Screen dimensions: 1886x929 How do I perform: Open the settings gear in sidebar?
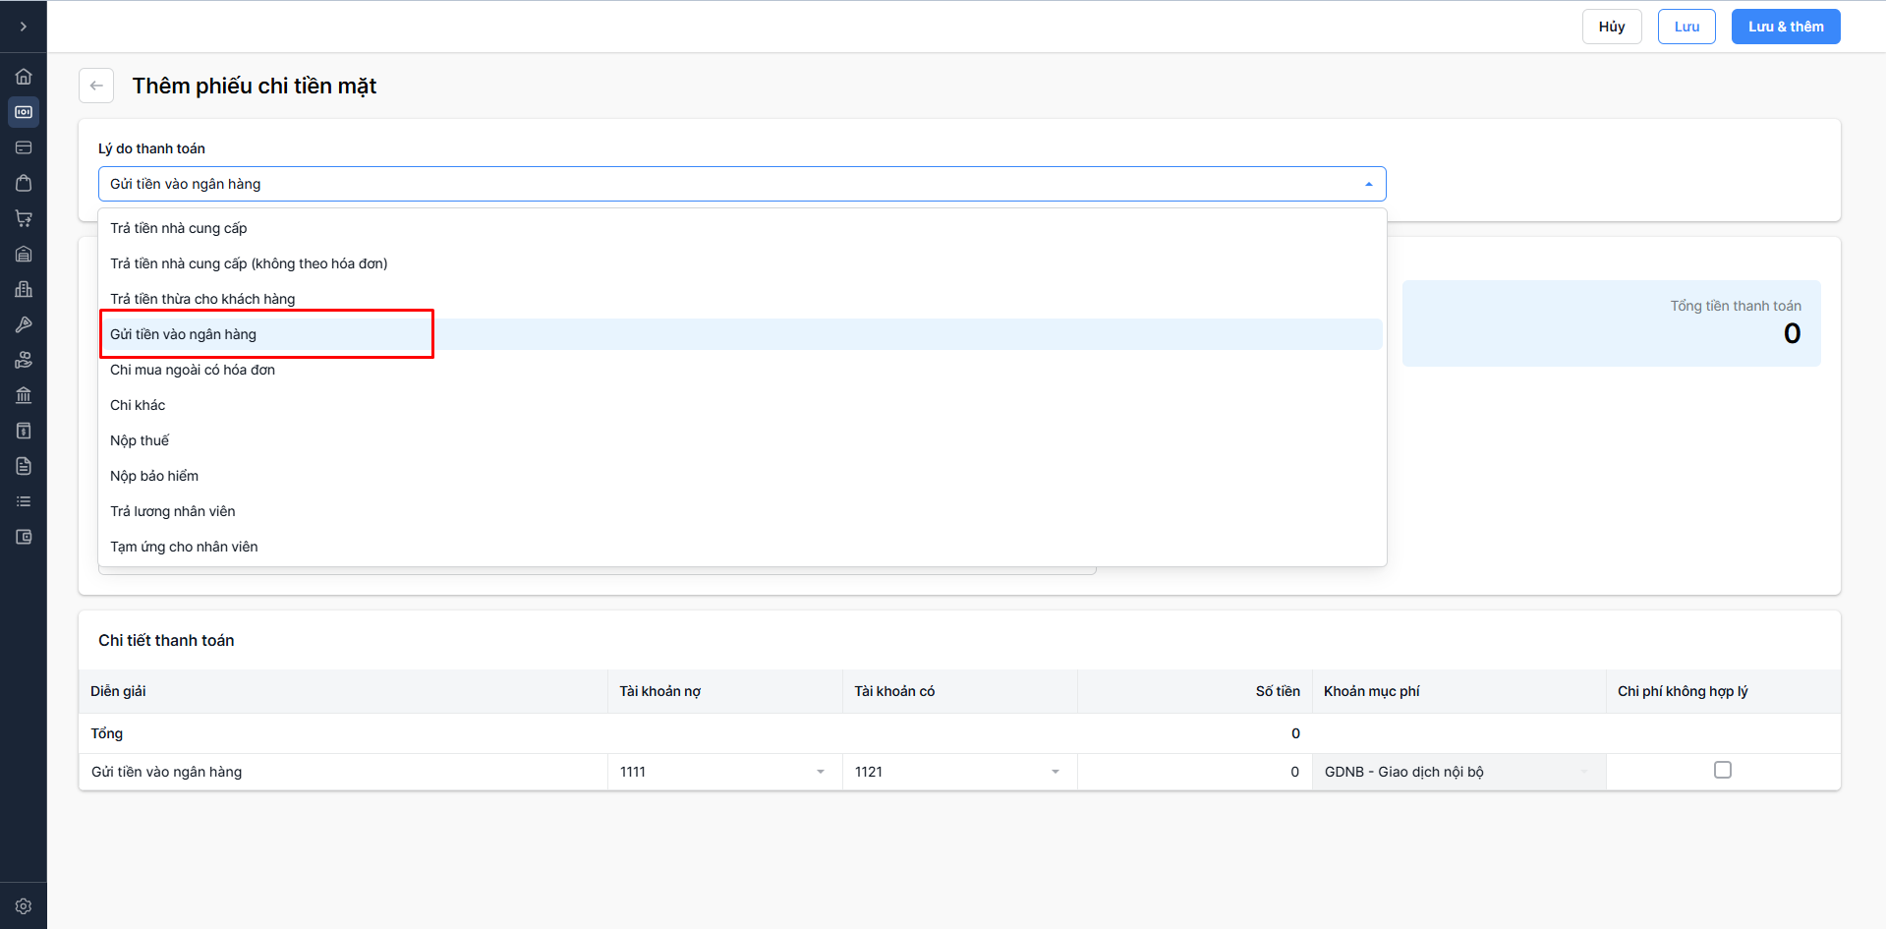(24, 906)
